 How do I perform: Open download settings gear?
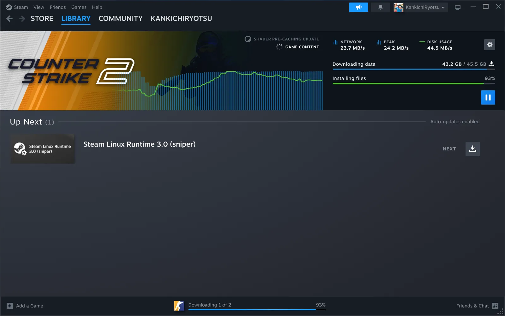490,45
